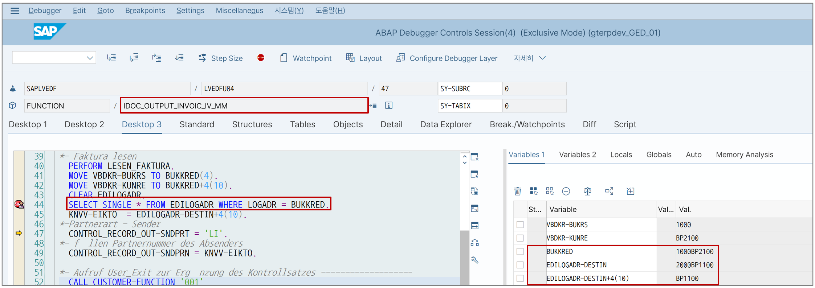Image resolution: width=815 pixels, height=288 pixels.
Task: Open the hamburger main menu icon
Action: coord(15,11)
